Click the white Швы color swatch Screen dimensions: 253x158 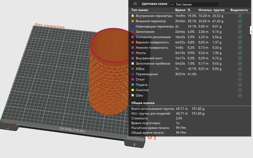click(133, 95)
